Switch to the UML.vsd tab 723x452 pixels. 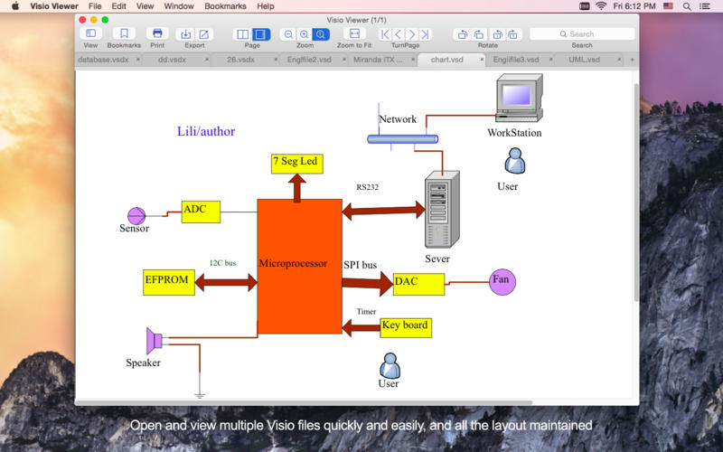point(584,60)
